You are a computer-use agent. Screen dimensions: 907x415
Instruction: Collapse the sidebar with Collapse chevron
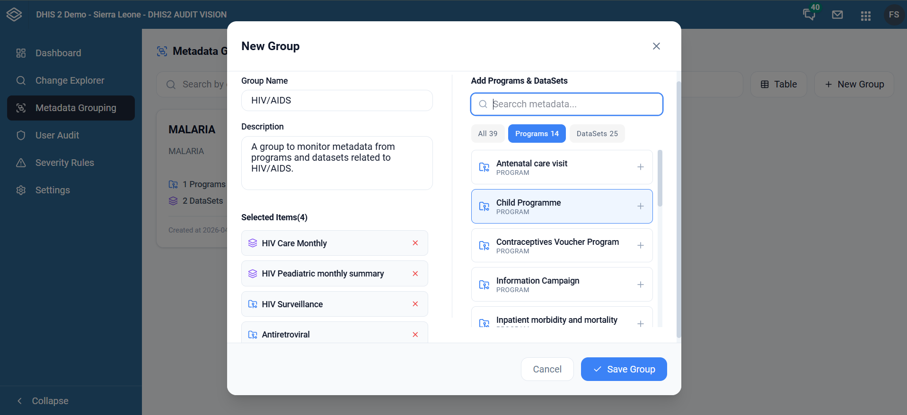click(19, 401)
